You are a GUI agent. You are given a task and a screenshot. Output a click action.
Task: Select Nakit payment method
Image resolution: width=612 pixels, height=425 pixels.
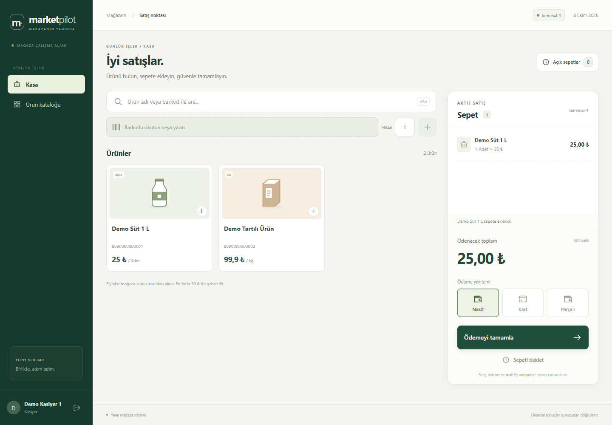click(x=478, y=303)
